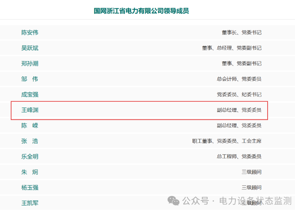
Task: Open the 朱炯 name link
Action: (30, 172)
